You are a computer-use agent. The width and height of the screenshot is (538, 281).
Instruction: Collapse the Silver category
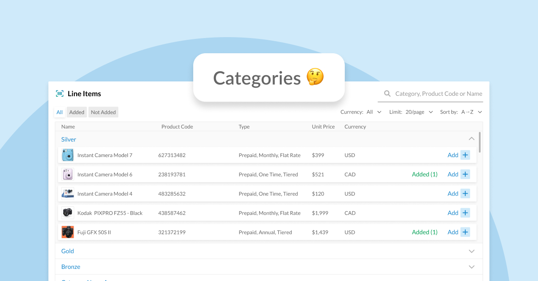tap(471, 139)
